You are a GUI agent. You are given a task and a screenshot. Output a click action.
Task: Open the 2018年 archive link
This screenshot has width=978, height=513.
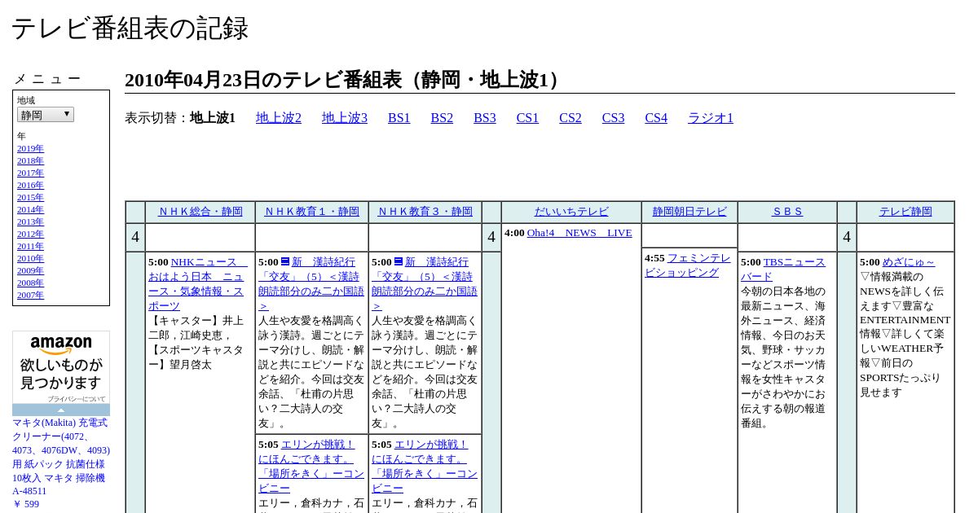[30, 160]
